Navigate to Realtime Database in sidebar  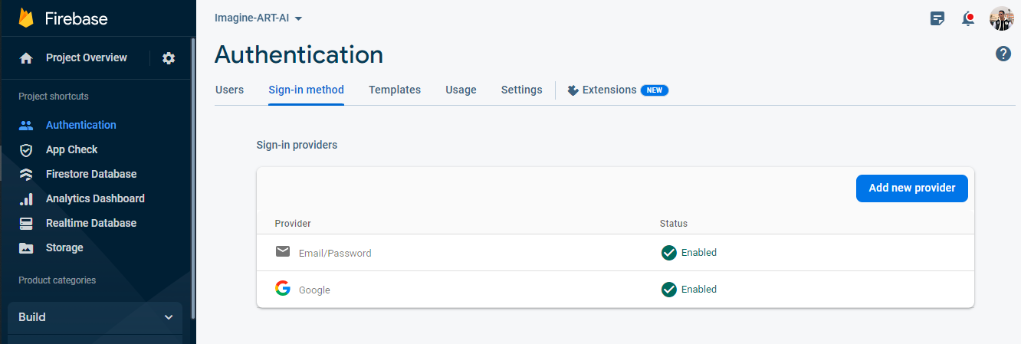[91, 223]
